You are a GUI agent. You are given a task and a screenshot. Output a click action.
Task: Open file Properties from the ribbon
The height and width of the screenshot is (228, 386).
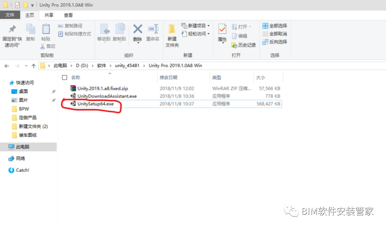(222, 33)
